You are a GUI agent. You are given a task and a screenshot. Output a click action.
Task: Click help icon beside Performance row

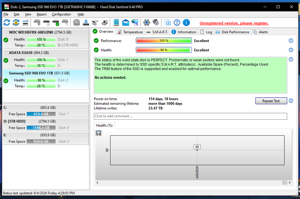[x=291, y=40]
